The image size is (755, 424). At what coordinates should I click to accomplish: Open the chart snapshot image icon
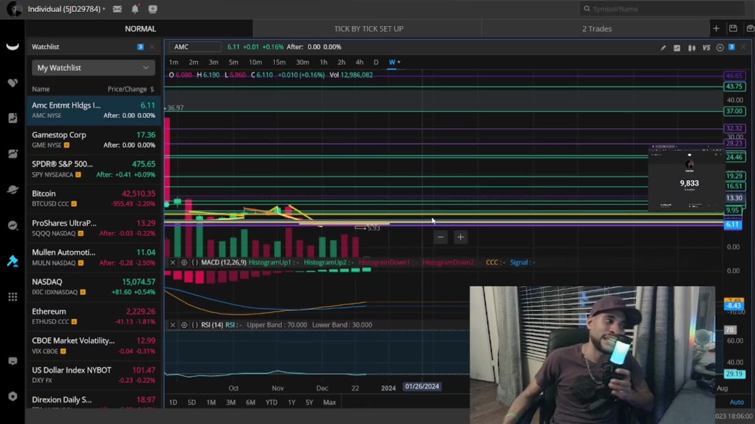677,48
